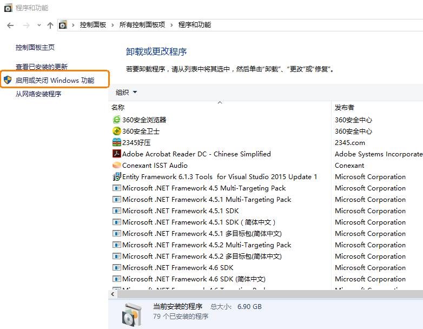Click the Conexant ISST Audio icon

point(116,165)
